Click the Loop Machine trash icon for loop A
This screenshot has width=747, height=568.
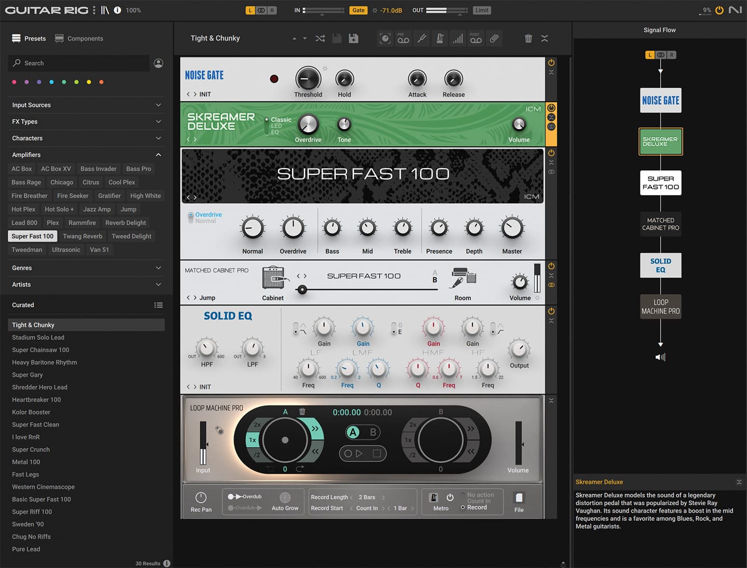302,411
